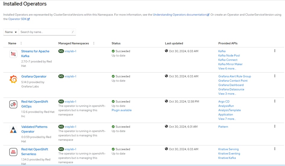Open Knative Serving API
The image size is (285, 166).
(x=228, y=149)
